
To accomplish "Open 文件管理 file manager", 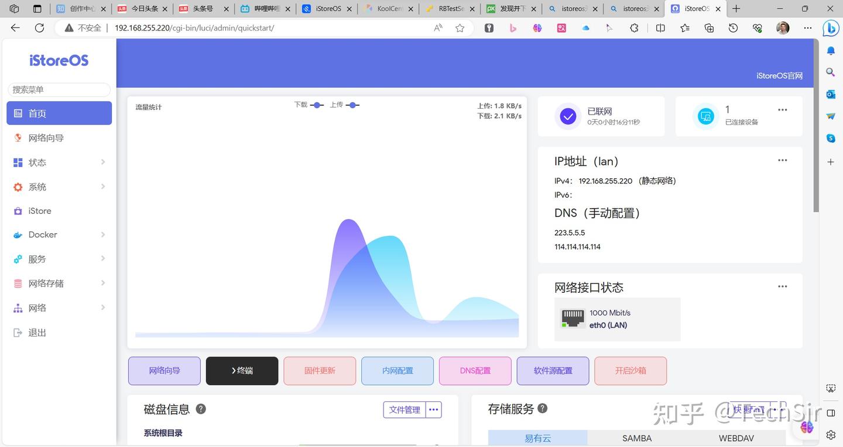I will coord(405,410).
